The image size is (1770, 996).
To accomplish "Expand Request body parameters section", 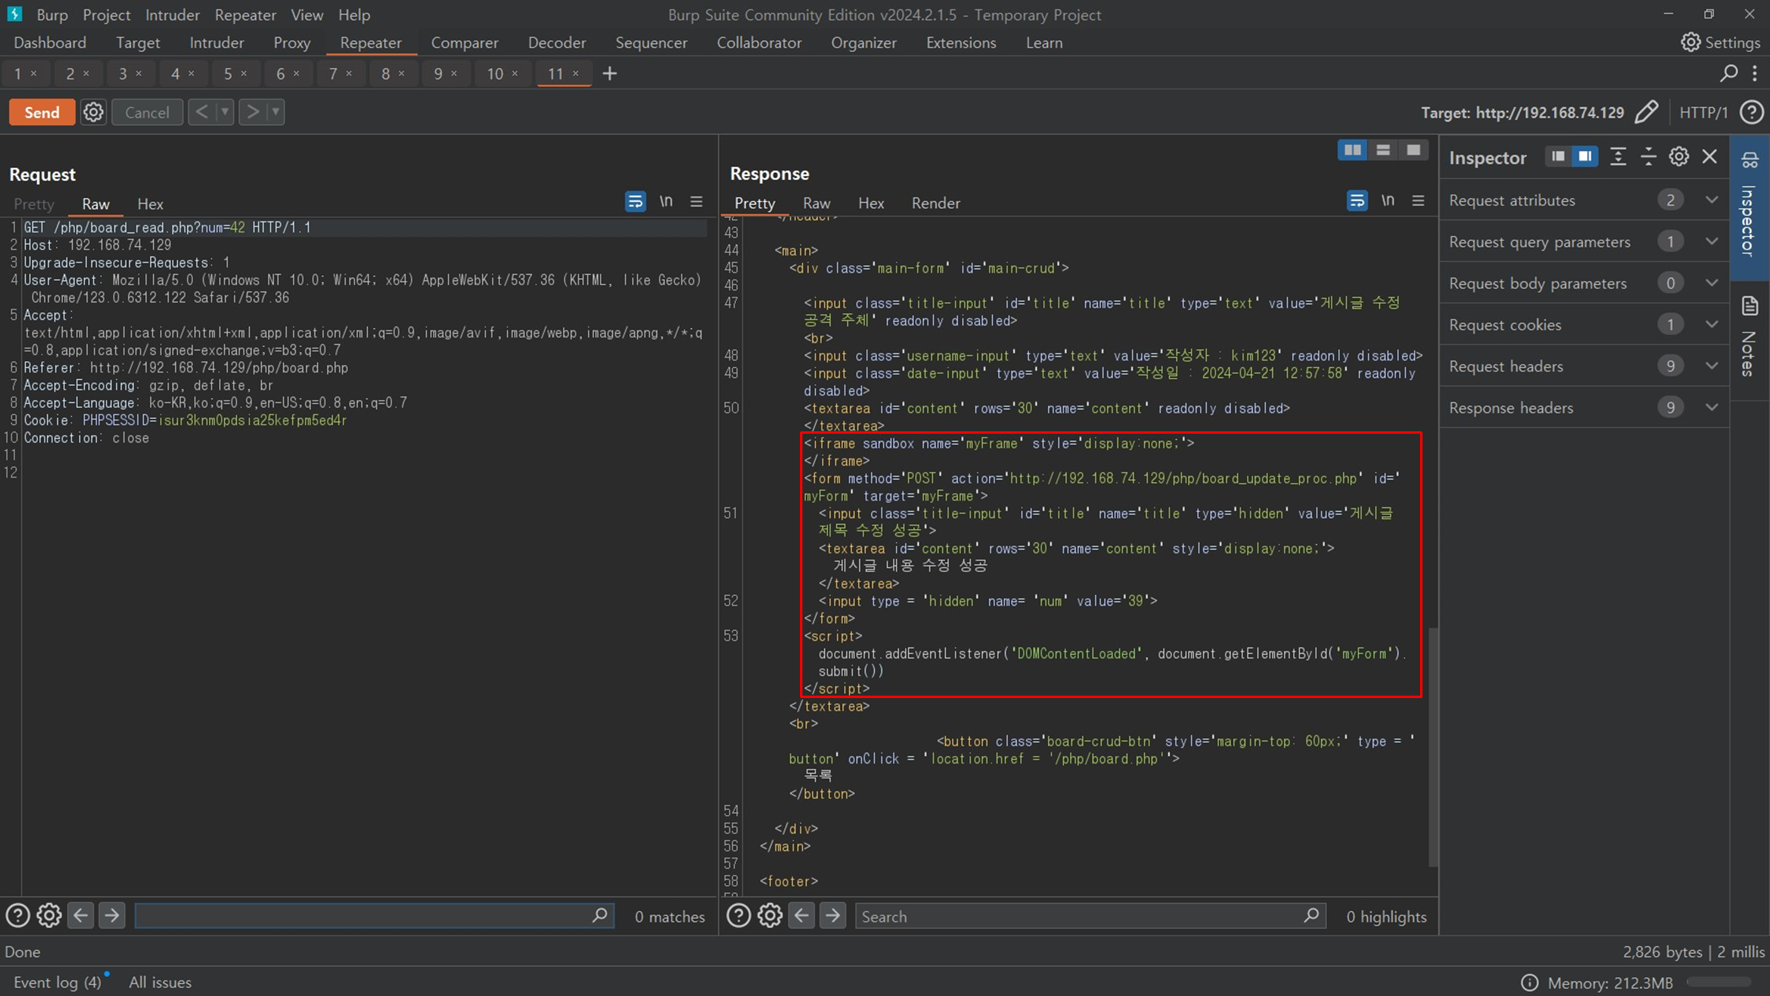I will [x=1584, y=283].
